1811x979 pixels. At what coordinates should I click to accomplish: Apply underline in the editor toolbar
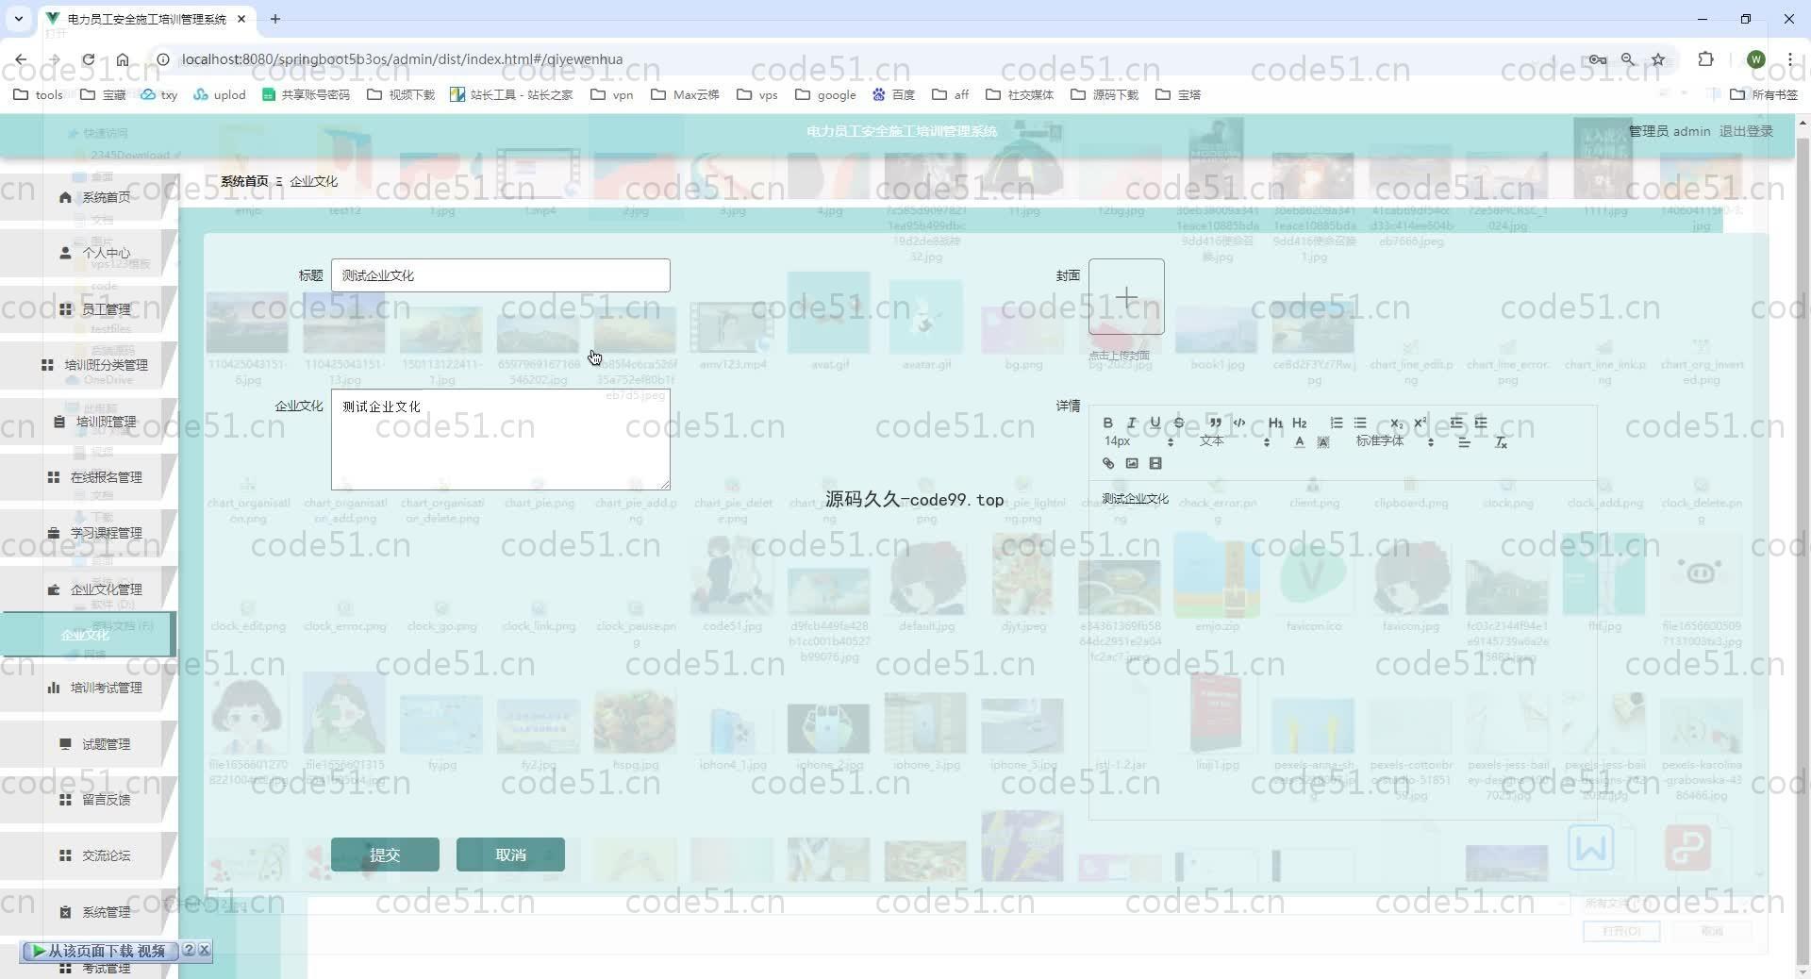(x=1155, y=423)
